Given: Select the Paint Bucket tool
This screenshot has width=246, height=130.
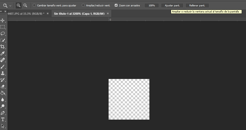Looking at the screenshot, I should [3, 93].
